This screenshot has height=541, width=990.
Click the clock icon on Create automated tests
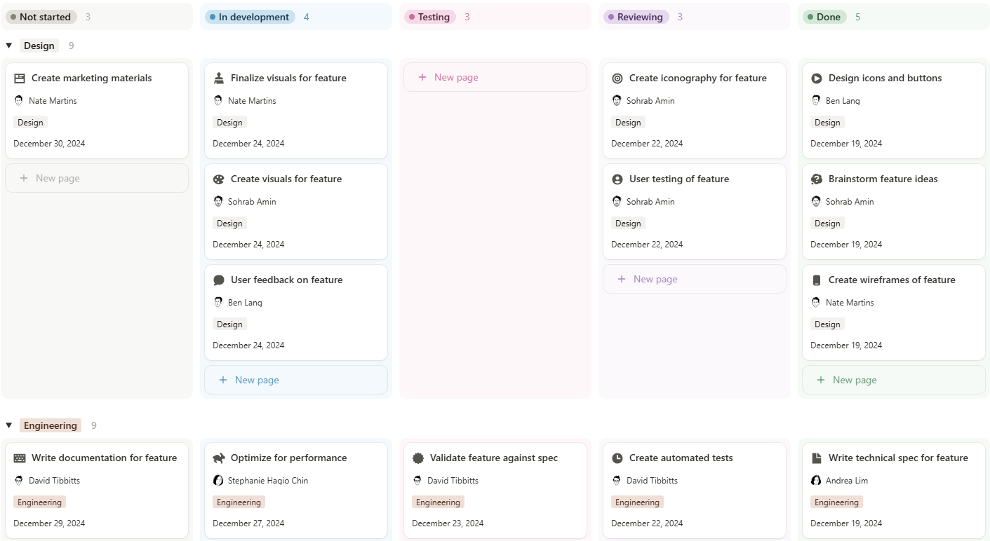pyautogui.click(x=617, y=458)
